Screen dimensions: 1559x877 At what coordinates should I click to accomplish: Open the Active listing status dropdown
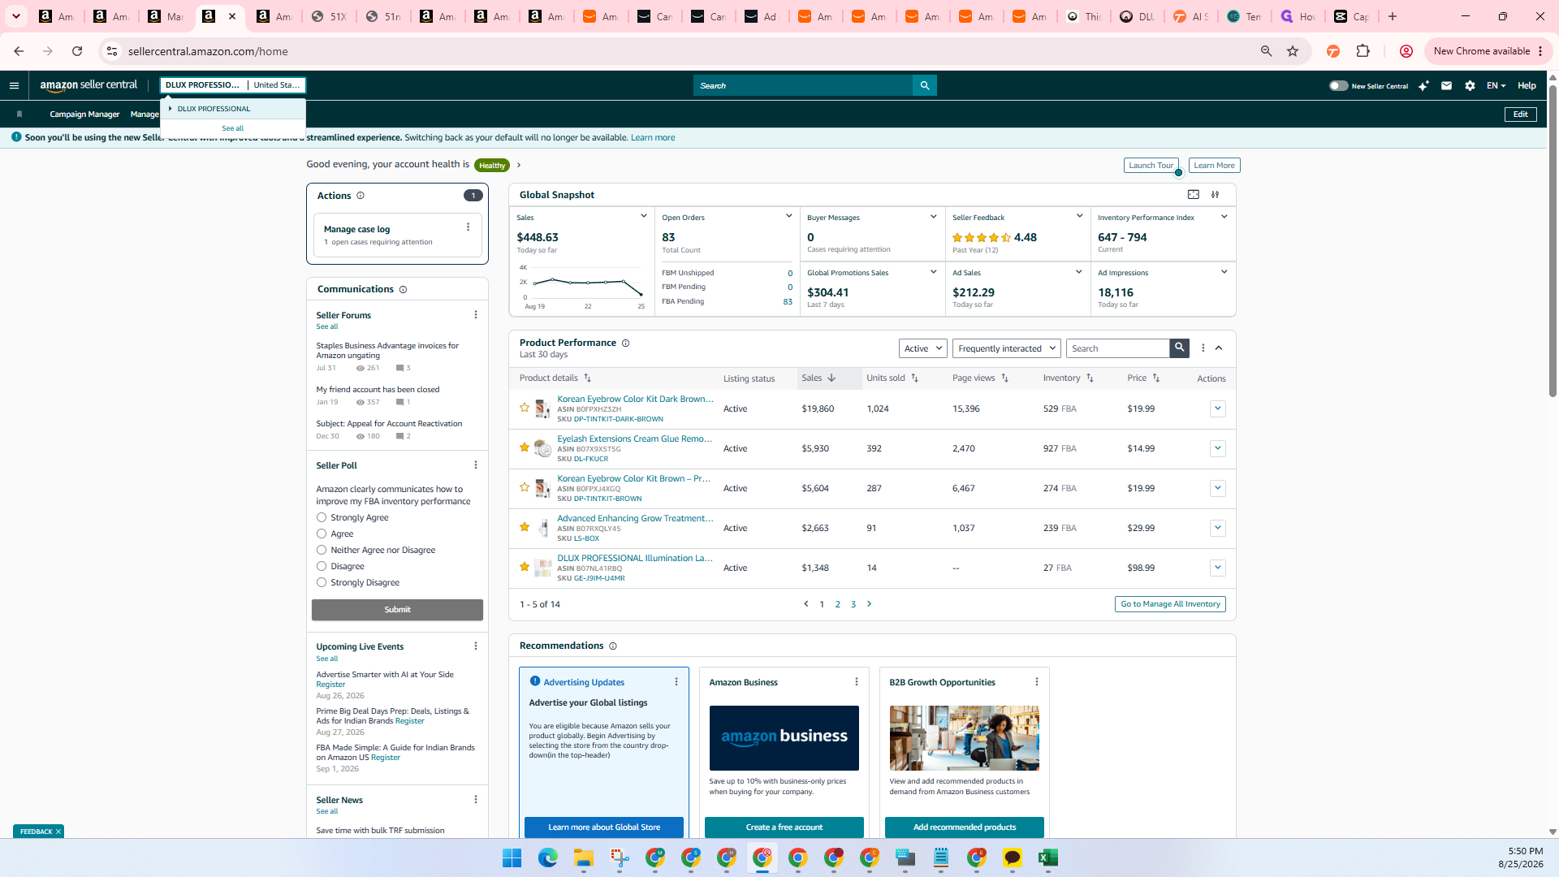point(923,348)
